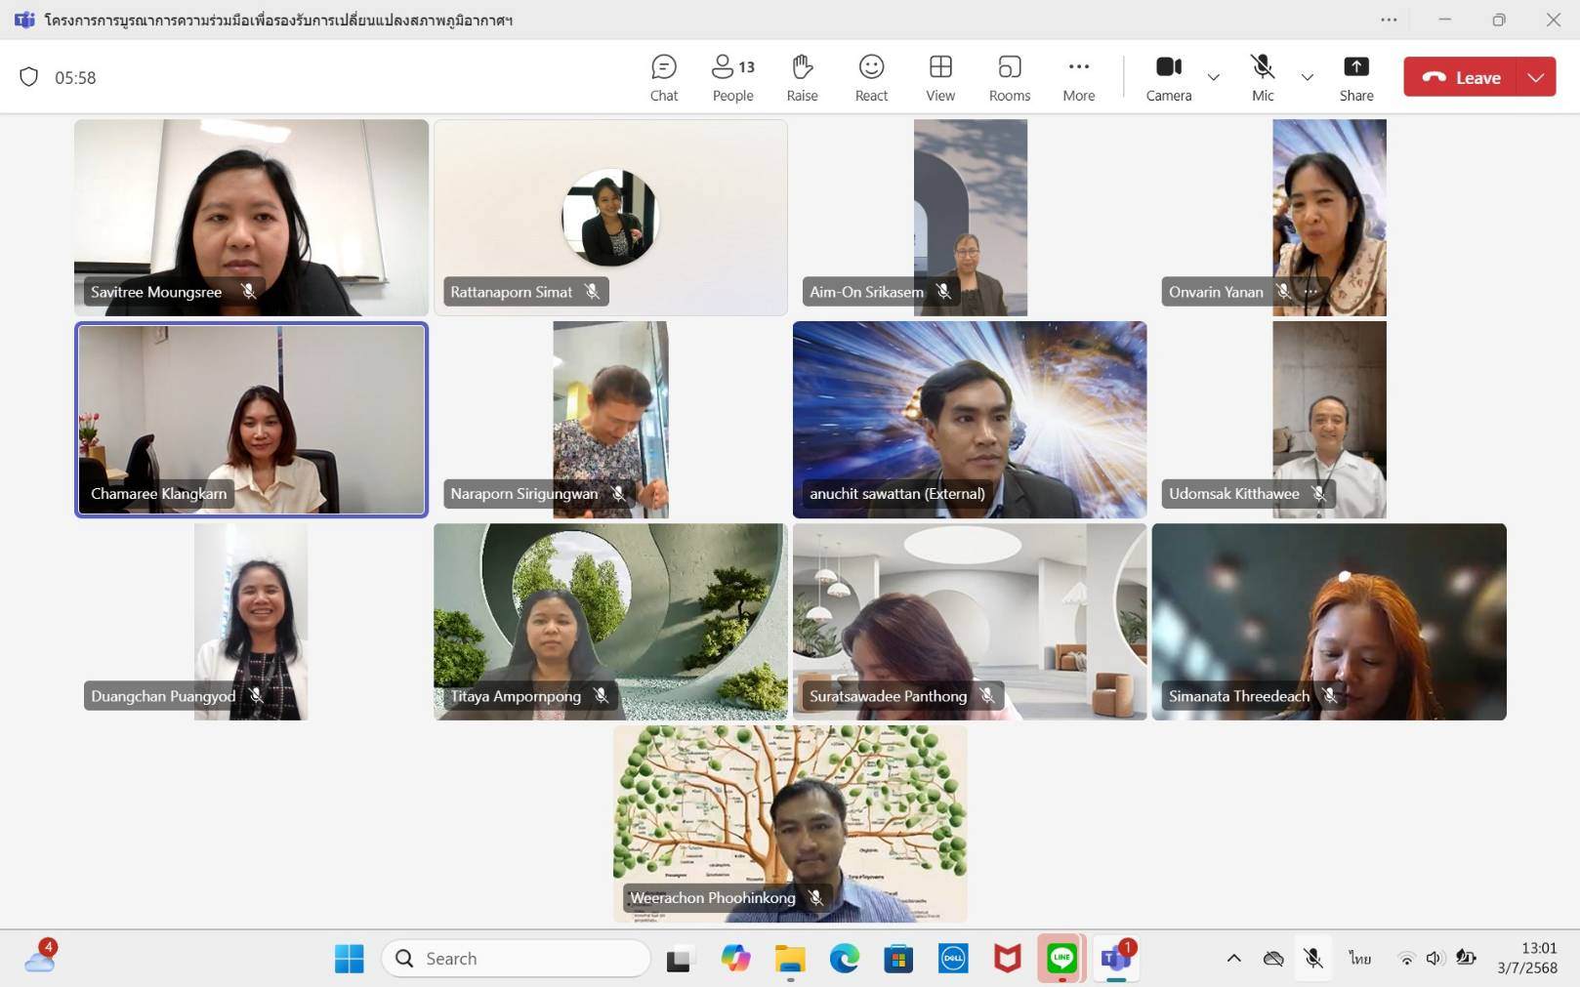Toggle the muted microphone in system tray
Viewport: 1580px width, 987px height.
pos(1313,959)
